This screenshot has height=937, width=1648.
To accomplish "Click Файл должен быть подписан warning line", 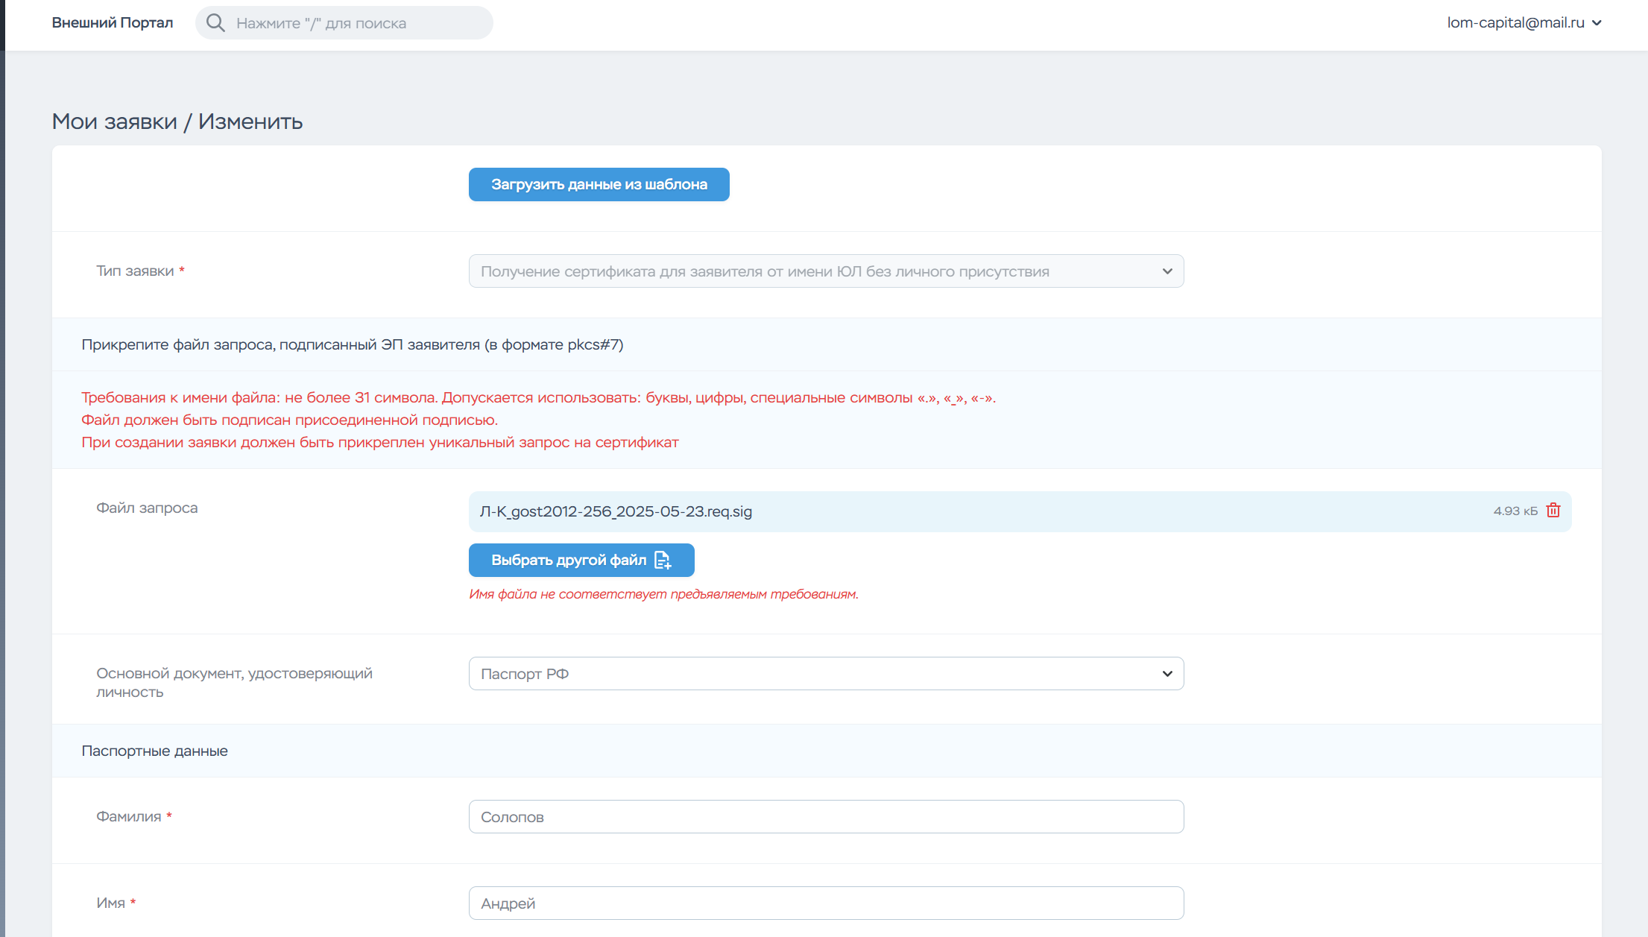I will [x=289, y=420].
